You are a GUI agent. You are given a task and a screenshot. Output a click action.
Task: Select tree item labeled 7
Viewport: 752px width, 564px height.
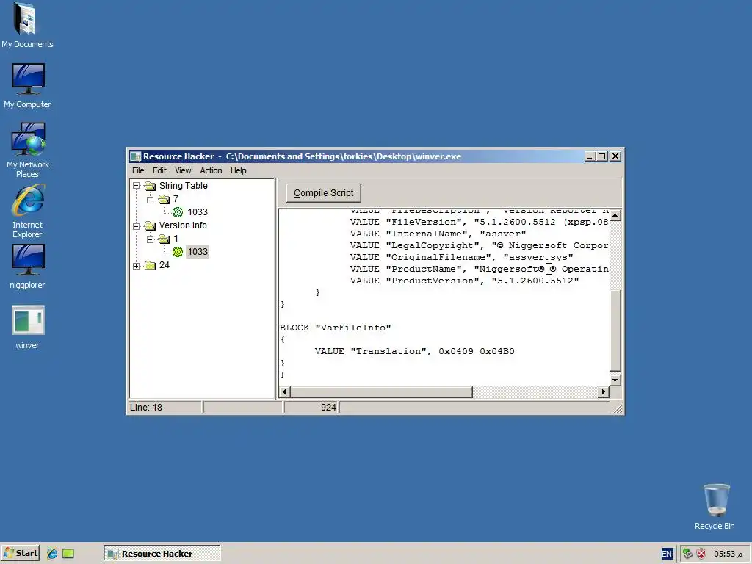[x=176, y=199]
